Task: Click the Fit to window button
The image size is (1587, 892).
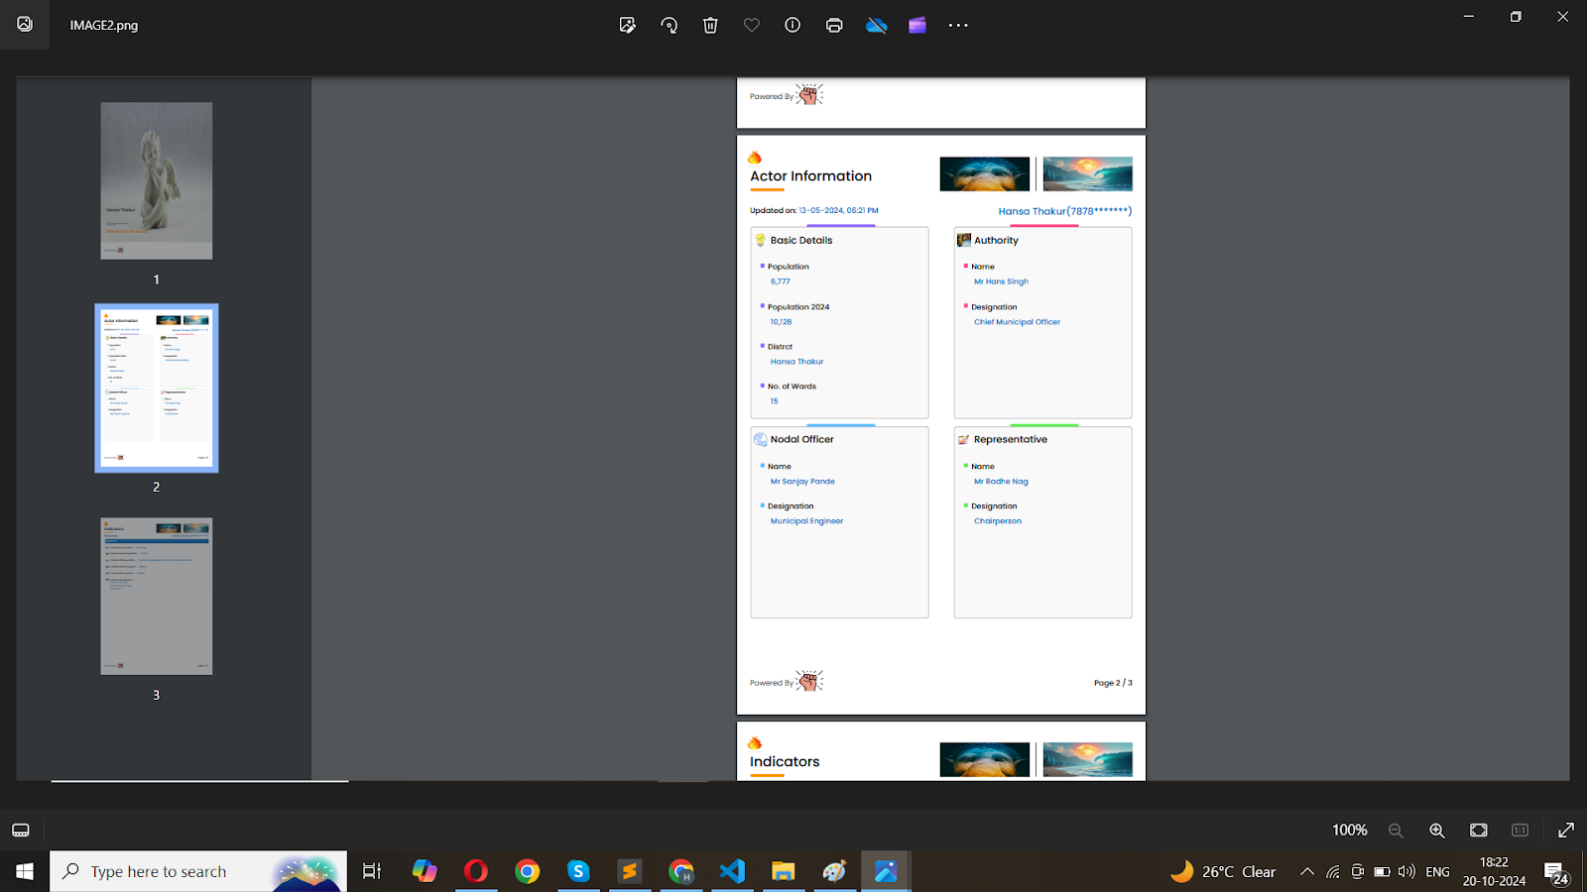Action: pos(1479,831)
